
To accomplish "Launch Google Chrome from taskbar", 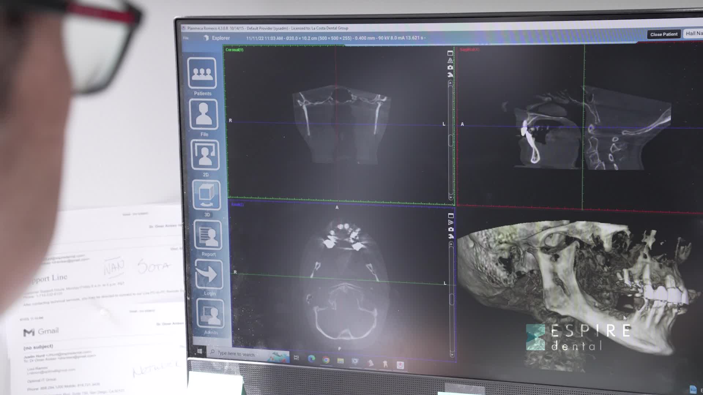I will [x=326, y=360].
